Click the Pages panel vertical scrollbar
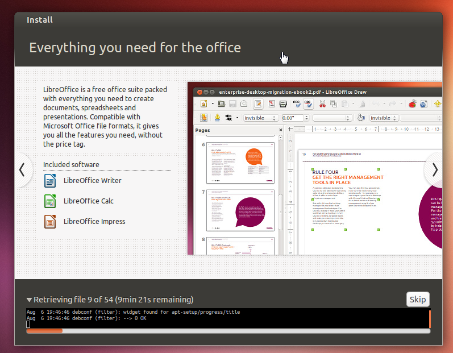 (280, 194)
